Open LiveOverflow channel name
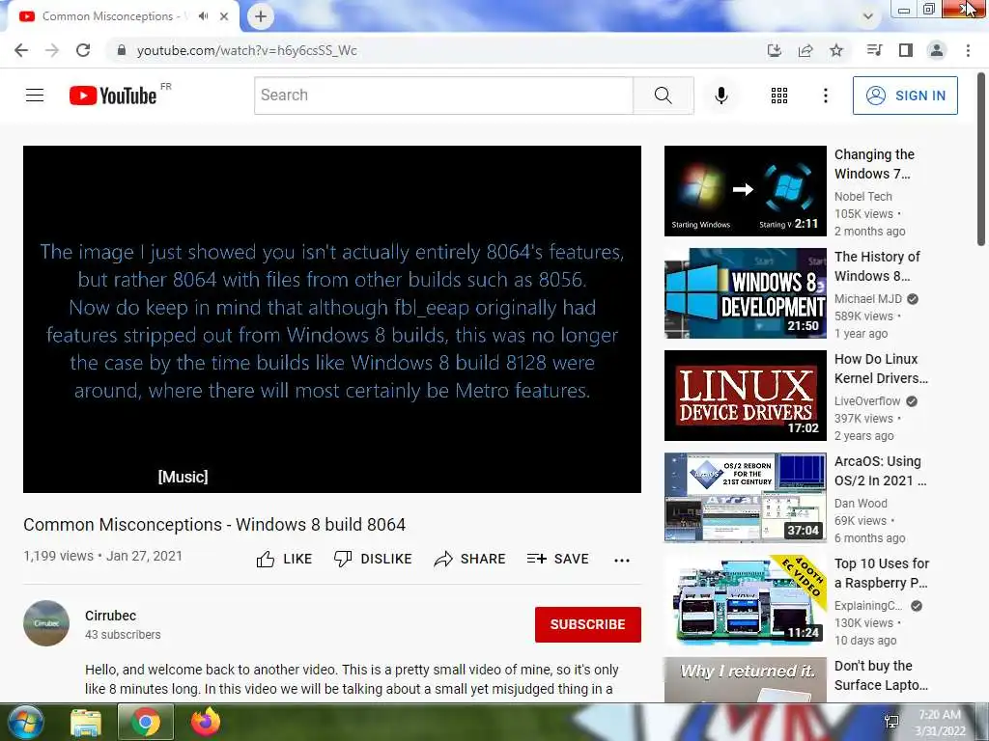The height and width of the screenshot is (741, 989). [x=867, y=400]
